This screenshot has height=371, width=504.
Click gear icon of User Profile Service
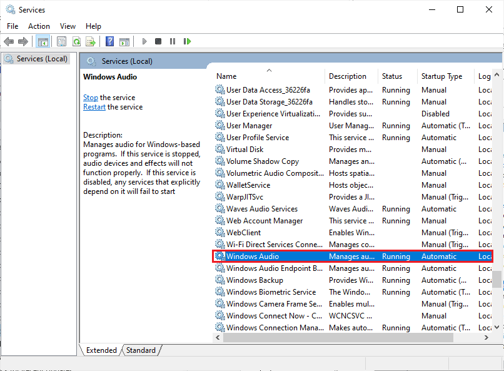[x=220, y=137]
